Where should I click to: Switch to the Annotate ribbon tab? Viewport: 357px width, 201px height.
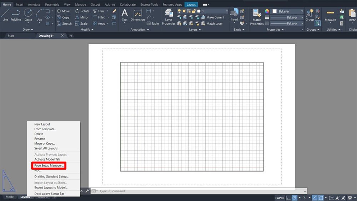point(34,4)
